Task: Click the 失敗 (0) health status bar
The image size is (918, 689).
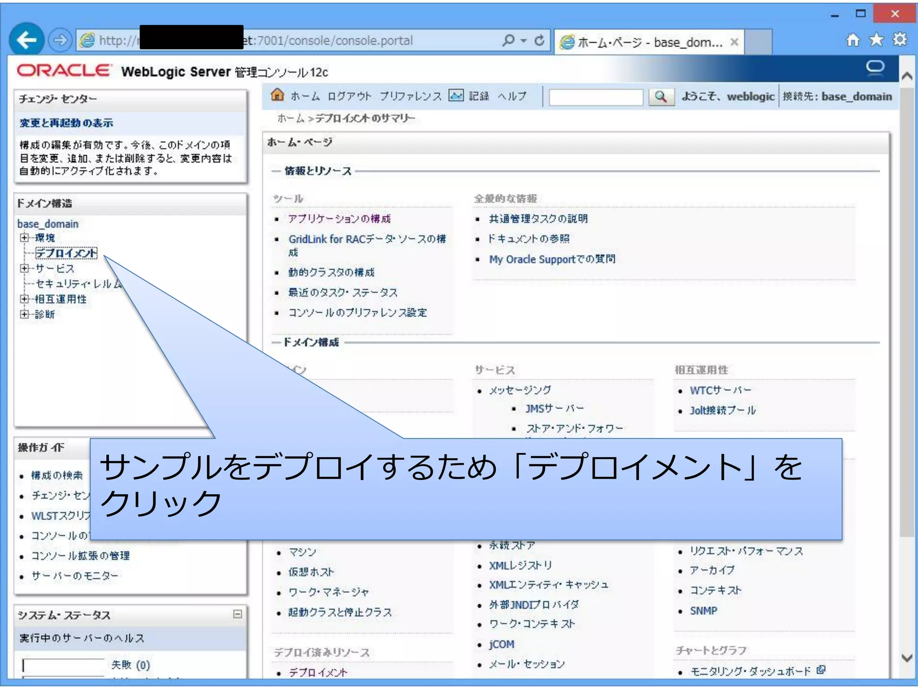Action: 63,664
